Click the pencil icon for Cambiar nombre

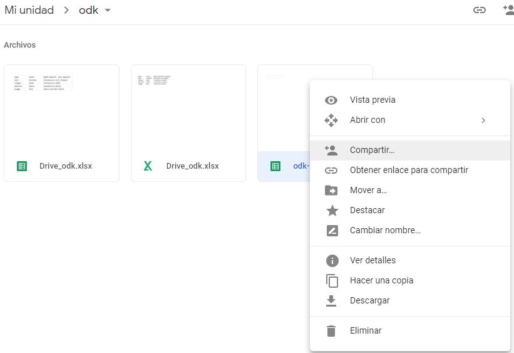click(332, 231)
